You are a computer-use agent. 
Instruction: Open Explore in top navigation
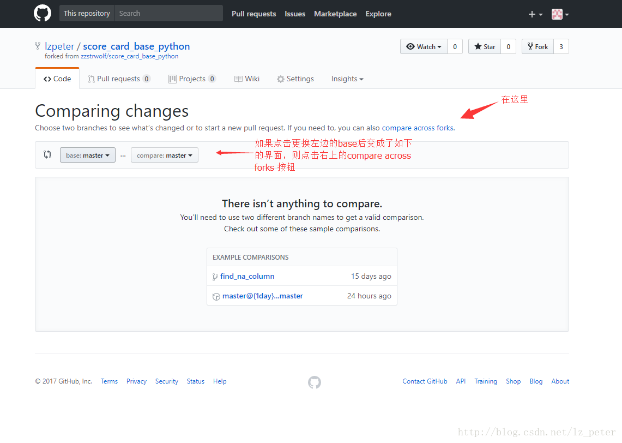378,14
